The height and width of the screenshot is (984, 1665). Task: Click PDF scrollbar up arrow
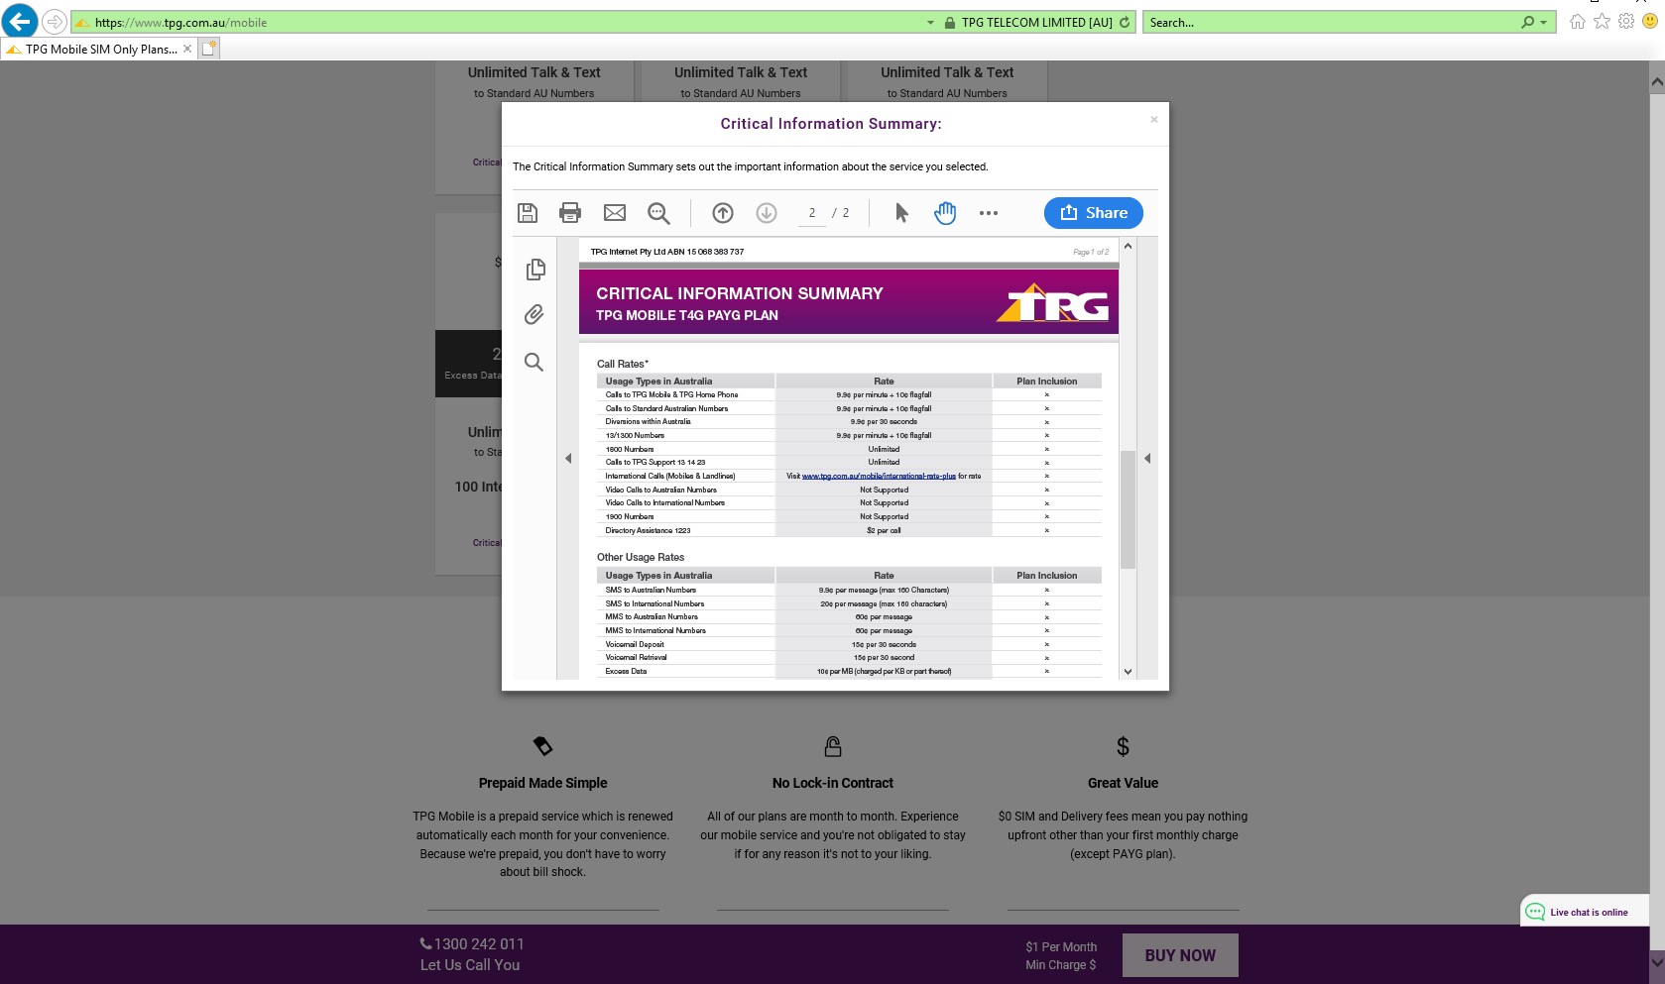(x=1128, y=246)
